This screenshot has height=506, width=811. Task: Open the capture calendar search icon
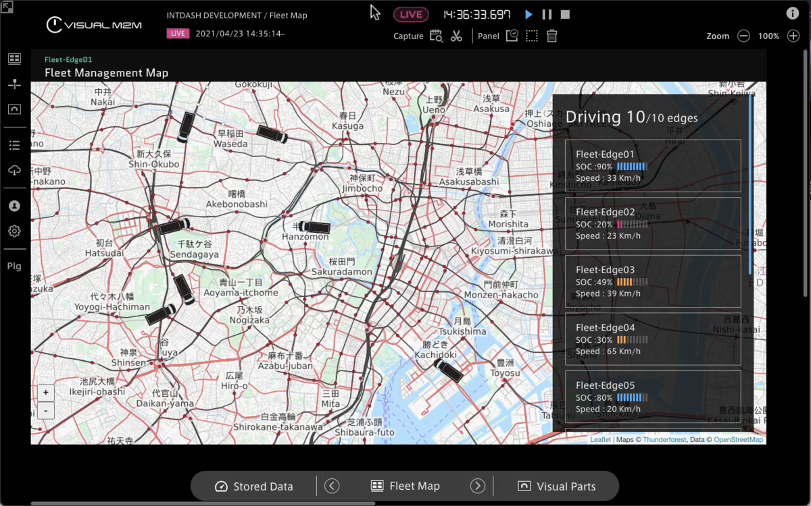point(436,36)
